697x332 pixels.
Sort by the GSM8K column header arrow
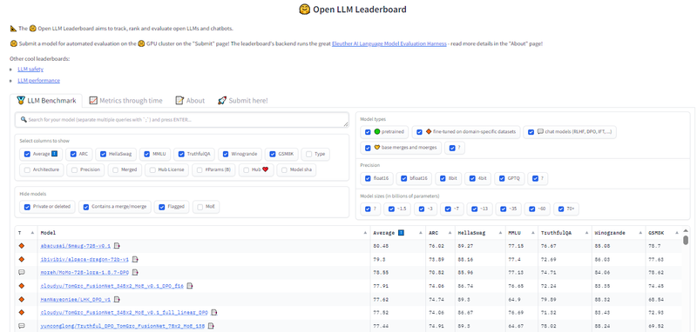click(x=677, y=233)
